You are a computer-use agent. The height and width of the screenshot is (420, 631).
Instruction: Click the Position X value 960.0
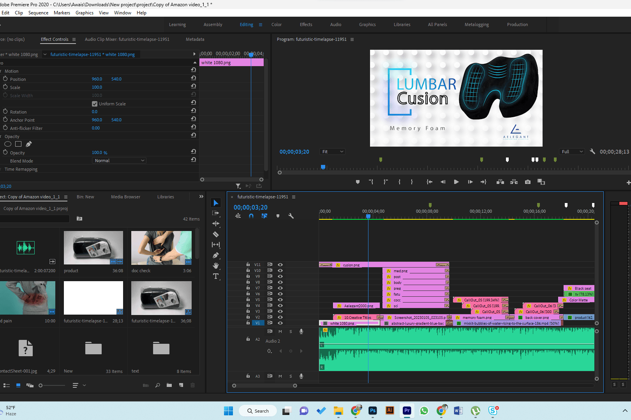(97, 79)
